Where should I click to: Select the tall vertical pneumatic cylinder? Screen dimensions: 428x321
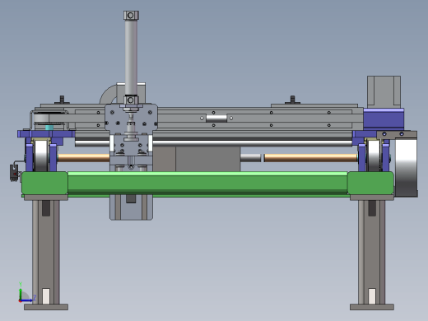click(131, 58)
